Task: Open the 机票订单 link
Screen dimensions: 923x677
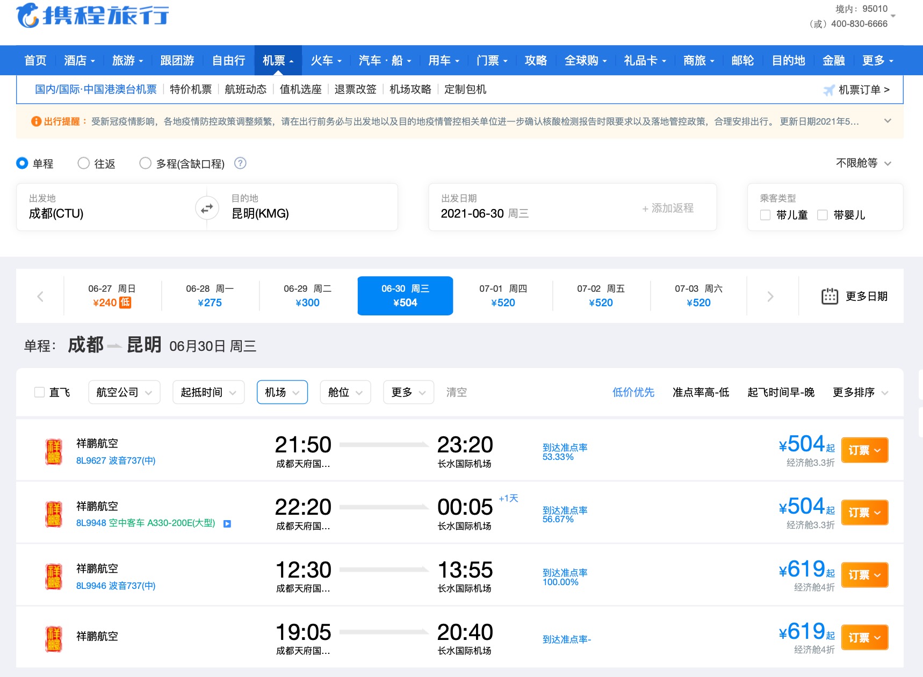Action: [864, 90]
